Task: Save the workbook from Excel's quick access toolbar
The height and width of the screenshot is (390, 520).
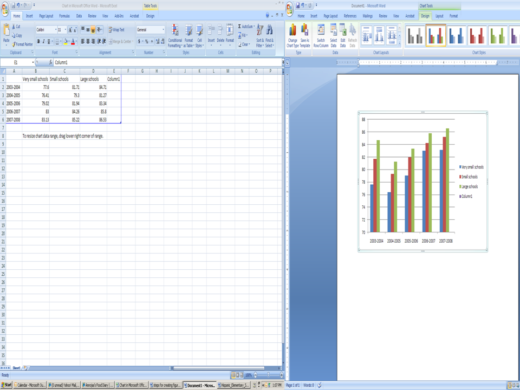Action: pos(14,5)
